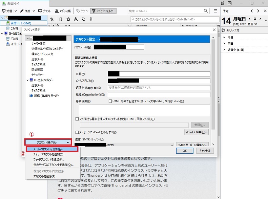Click the 新しい予定 new event button
The image size is (268, 199).
(x=230, y=30)
